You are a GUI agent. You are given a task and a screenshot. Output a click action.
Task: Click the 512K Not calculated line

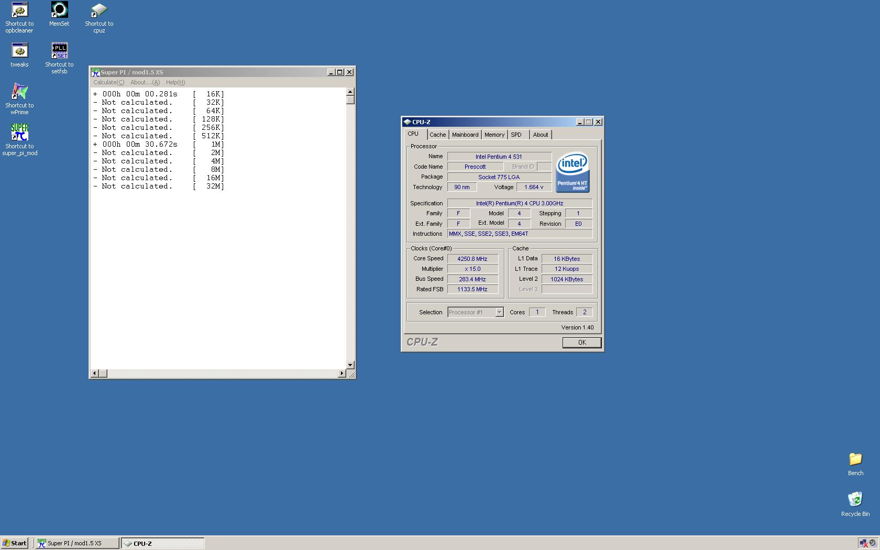(x=159, y=136)
